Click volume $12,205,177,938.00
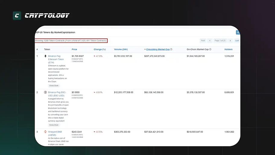 click(123, 92)
